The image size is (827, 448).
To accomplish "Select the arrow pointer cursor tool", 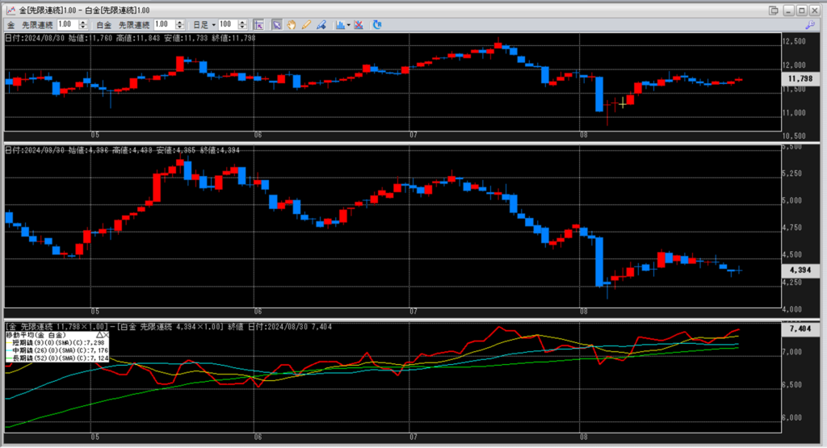I will (276, 25).
